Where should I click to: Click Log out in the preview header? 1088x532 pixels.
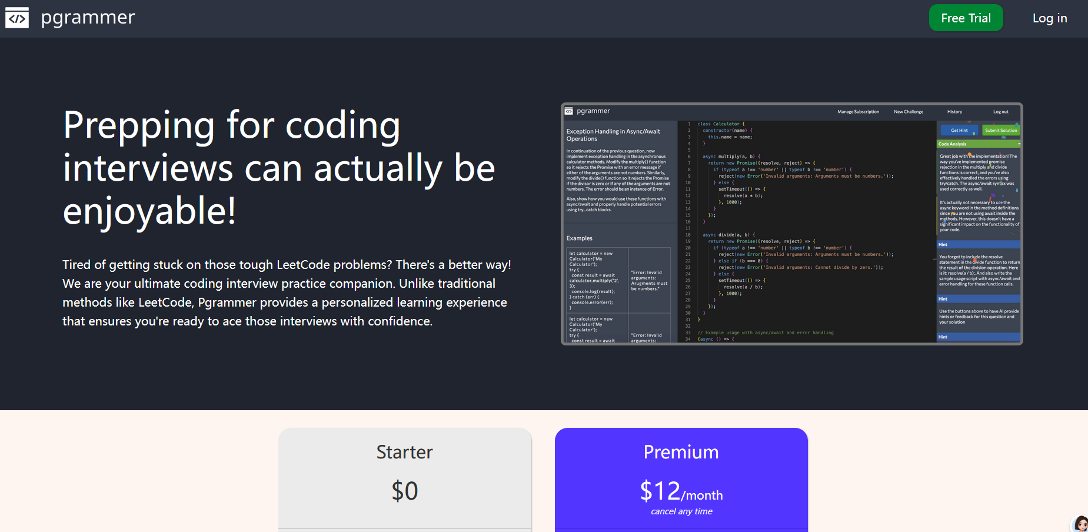[x=1000, y=112]
